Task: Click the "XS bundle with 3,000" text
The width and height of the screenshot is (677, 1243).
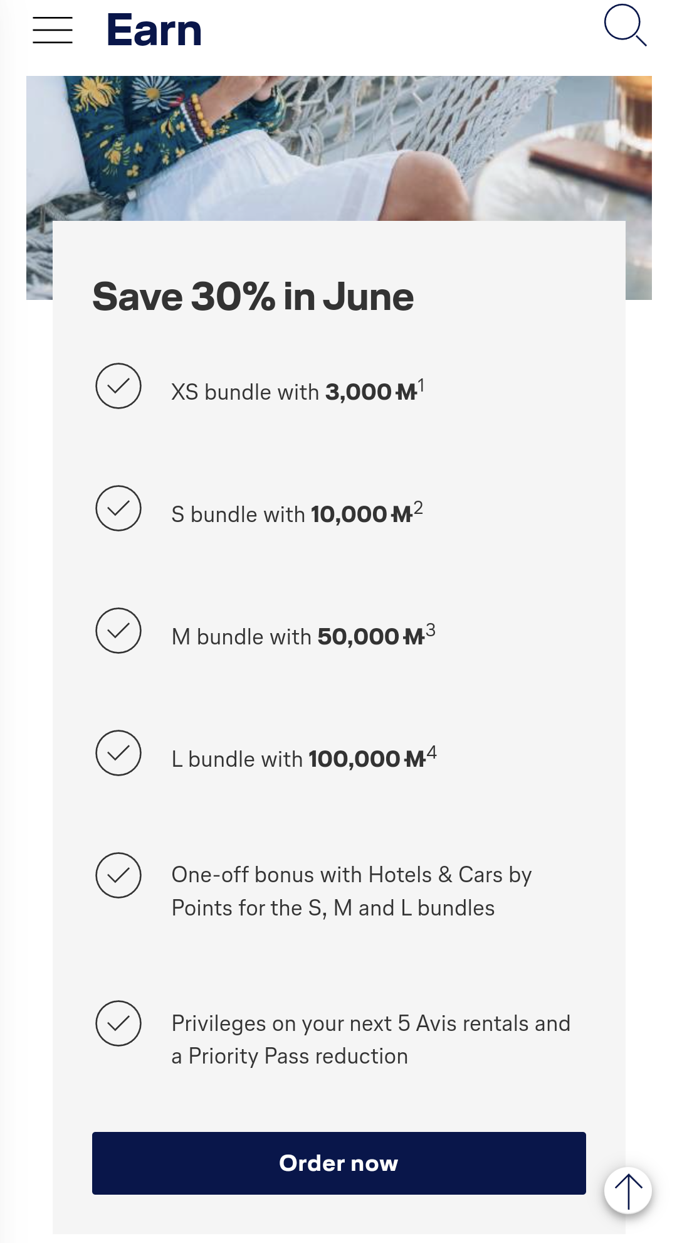Action: tap(282, 392)
